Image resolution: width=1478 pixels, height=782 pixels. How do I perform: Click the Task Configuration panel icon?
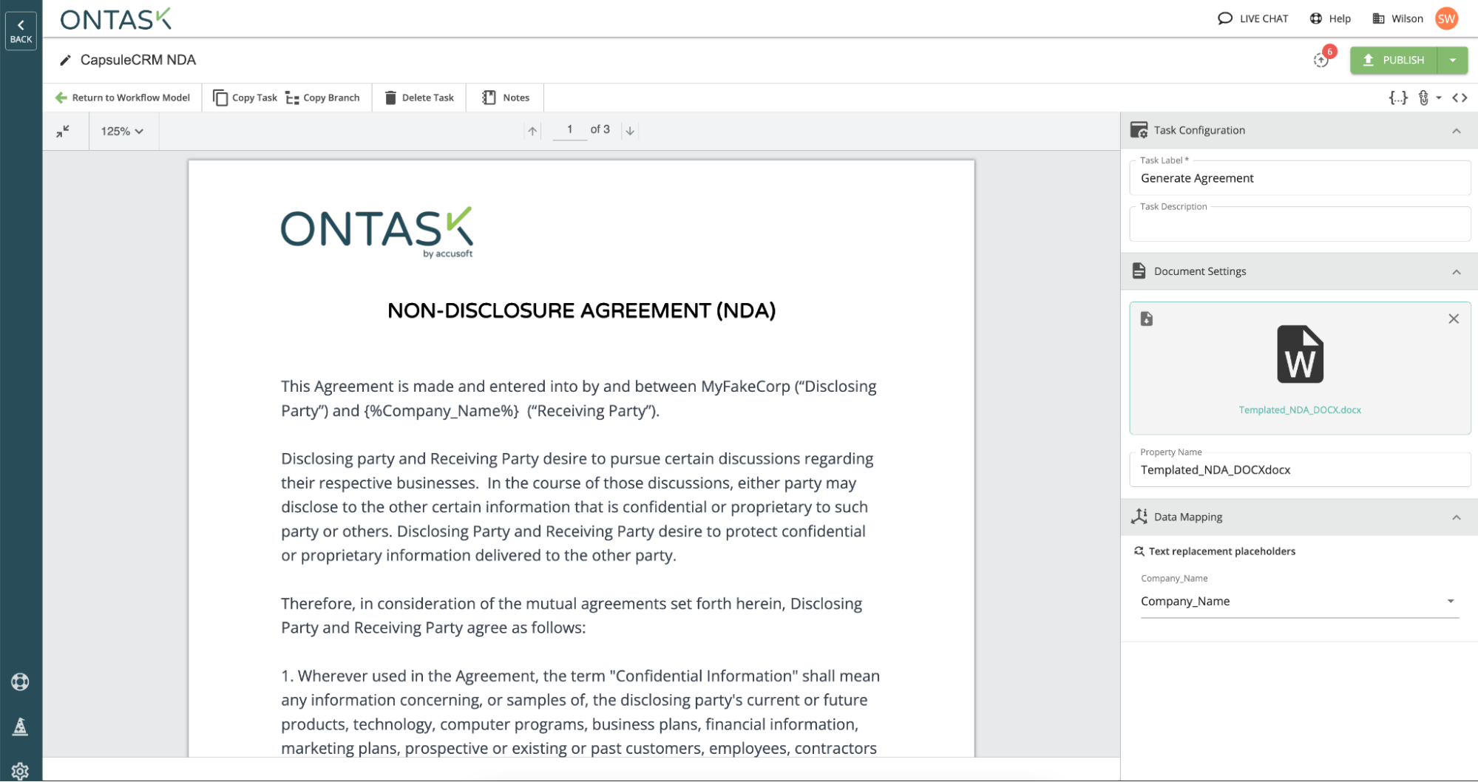1139,130
